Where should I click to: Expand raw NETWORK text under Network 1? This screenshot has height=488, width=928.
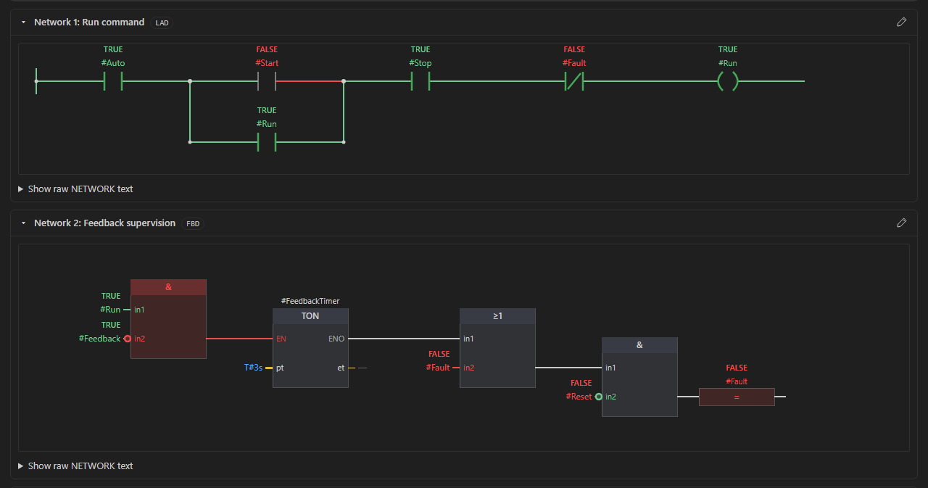pyautogui.click(x=75, y=189)
